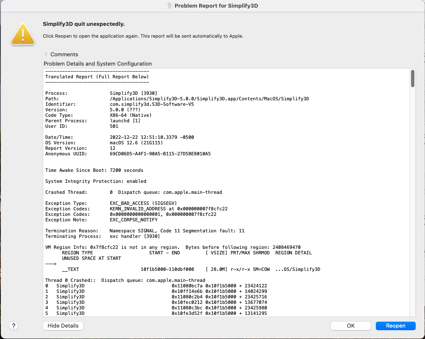Click the Reopen button
Screen dimensions: 425x339
point(395,326)
